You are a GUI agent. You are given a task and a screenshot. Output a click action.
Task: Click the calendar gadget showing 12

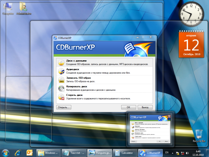tap(192, 44)
